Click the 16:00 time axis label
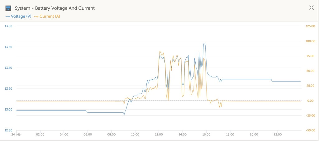This screenshot has height=141, width=319. pos(206,134)
